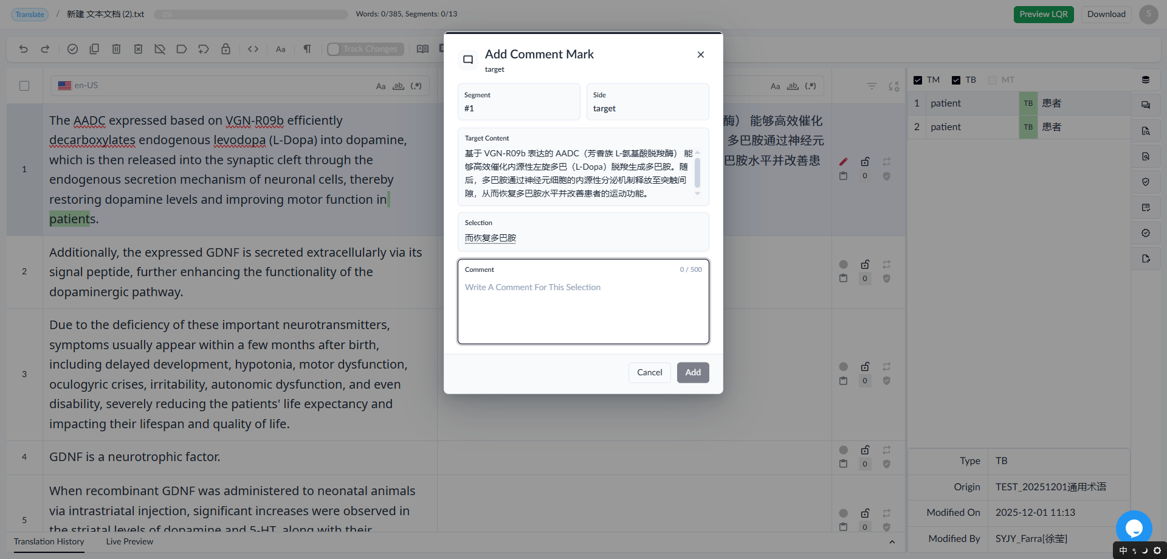Click the pilcrow show-formatting icon
This screenshot has height=559, width=1167.
click(308, 49)
